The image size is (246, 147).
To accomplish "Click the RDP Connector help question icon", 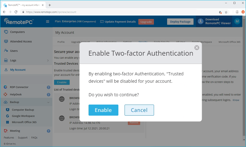I will (x=48, y=87).
